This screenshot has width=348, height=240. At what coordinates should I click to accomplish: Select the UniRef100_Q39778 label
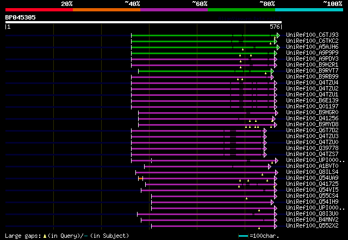click(312, 148)
